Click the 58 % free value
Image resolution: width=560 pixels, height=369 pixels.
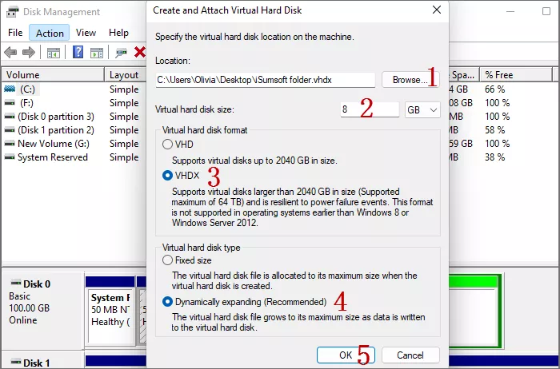[495, 130]
